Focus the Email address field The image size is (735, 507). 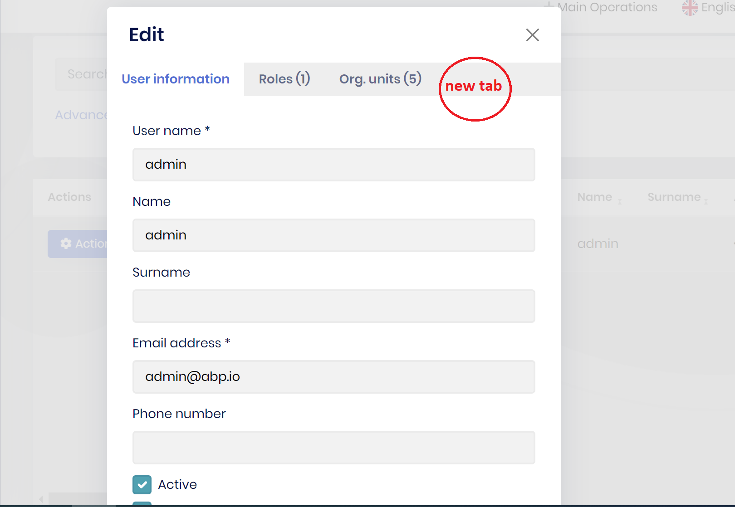(333, 377)
